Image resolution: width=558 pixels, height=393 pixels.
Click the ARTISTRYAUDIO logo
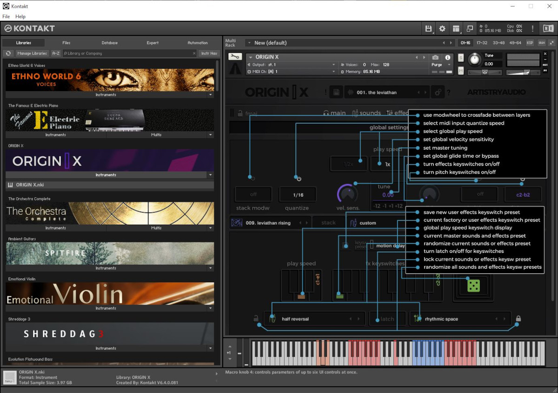pos(496,93)
